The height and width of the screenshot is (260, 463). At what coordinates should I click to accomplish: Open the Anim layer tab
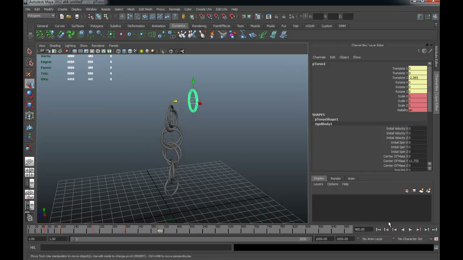pyautogui.click(x=351, y=178)
